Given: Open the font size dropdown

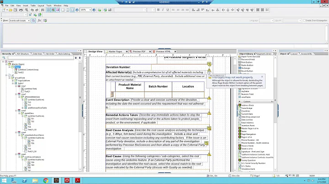Looking at the screenshot, I should click(154, 10).
